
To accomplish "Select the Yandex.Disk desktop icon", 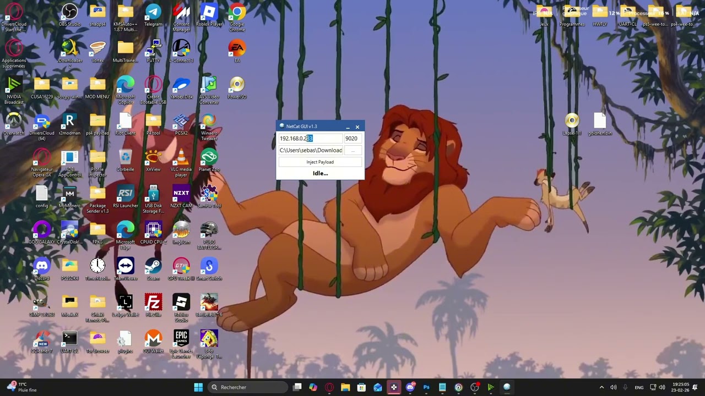I will (x=181, y=88).
